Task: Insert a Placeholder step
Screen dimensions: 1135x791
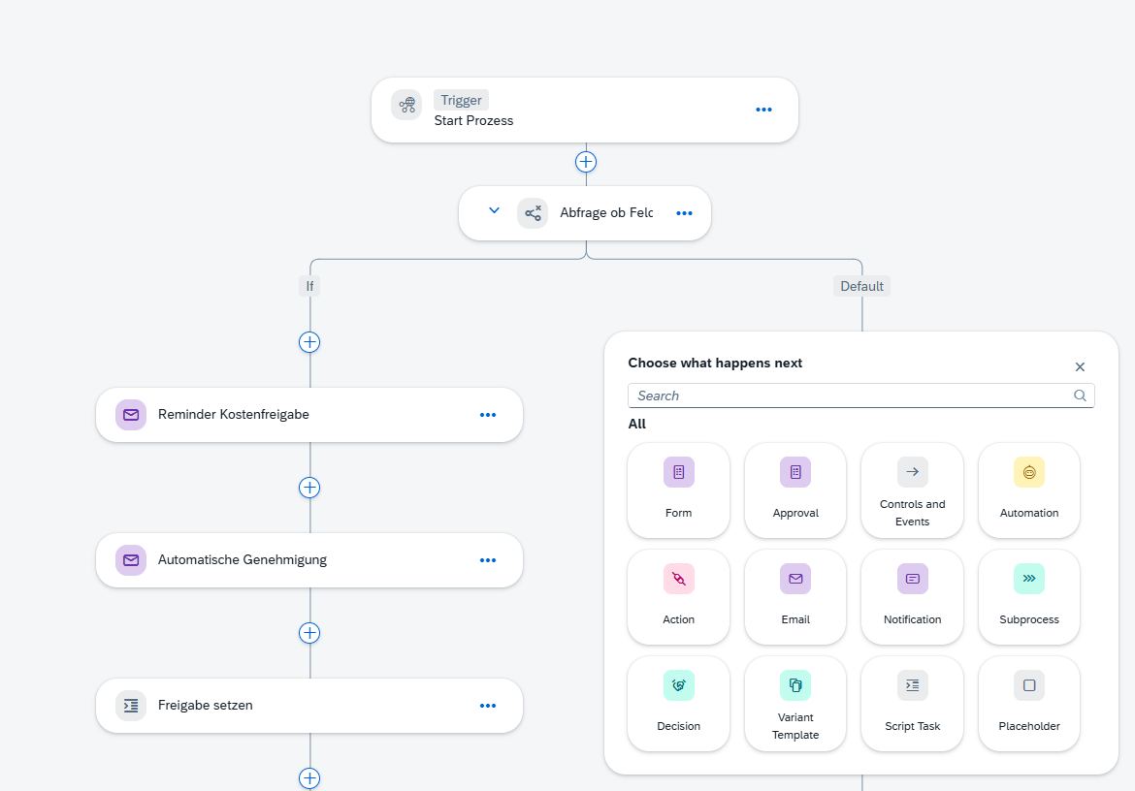Action: click(1028, 704)
